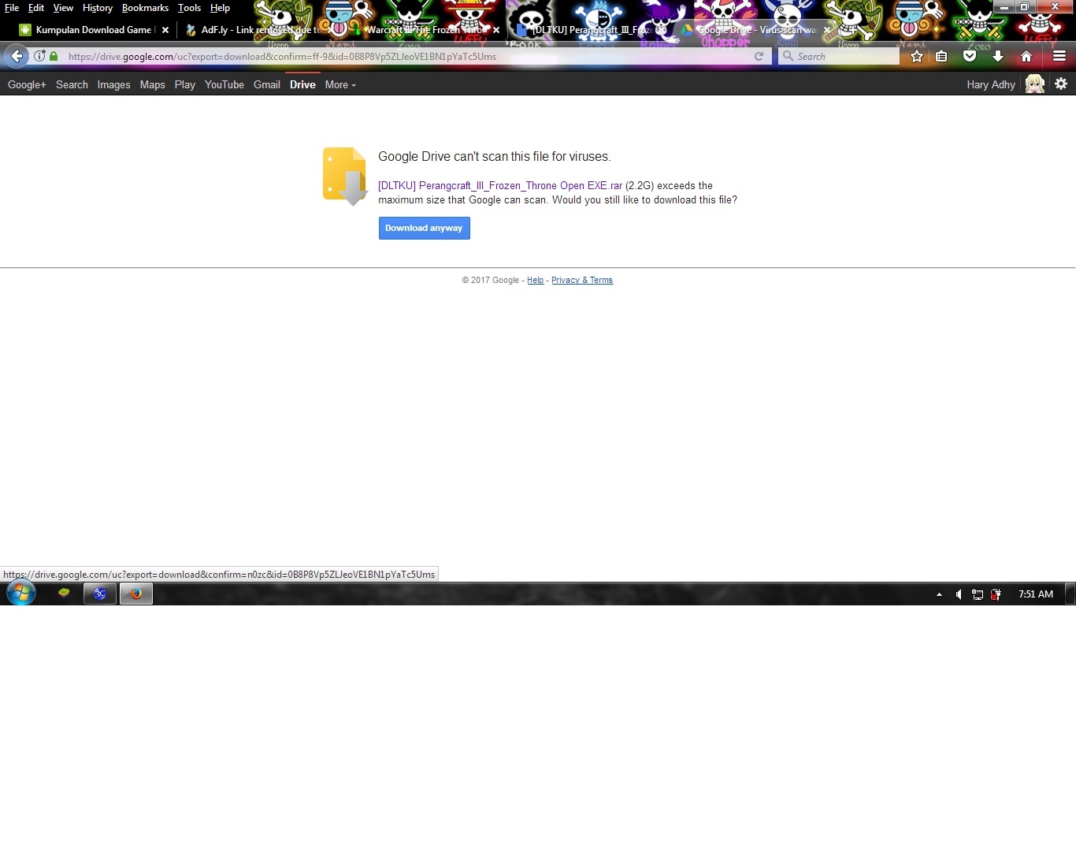Open the File menu

[x=12, y=8]
